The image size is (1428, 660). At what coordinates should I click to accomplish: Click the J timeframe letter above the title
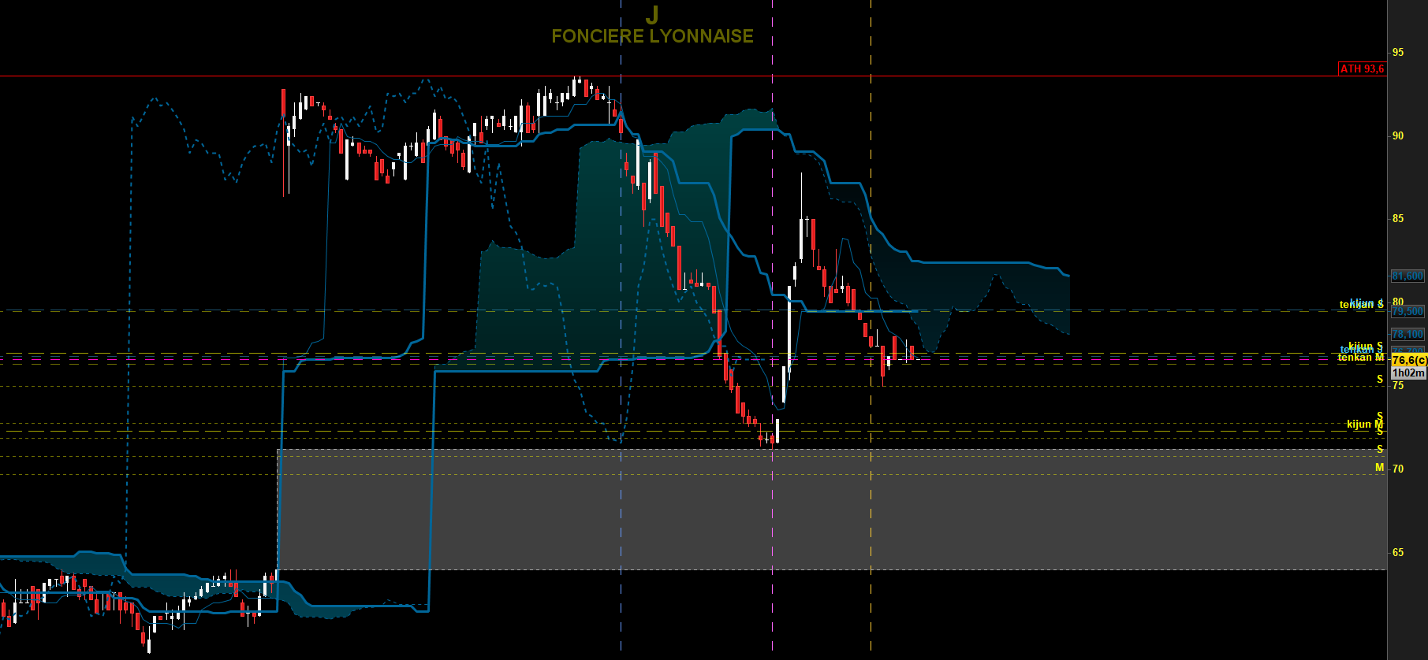651,15
